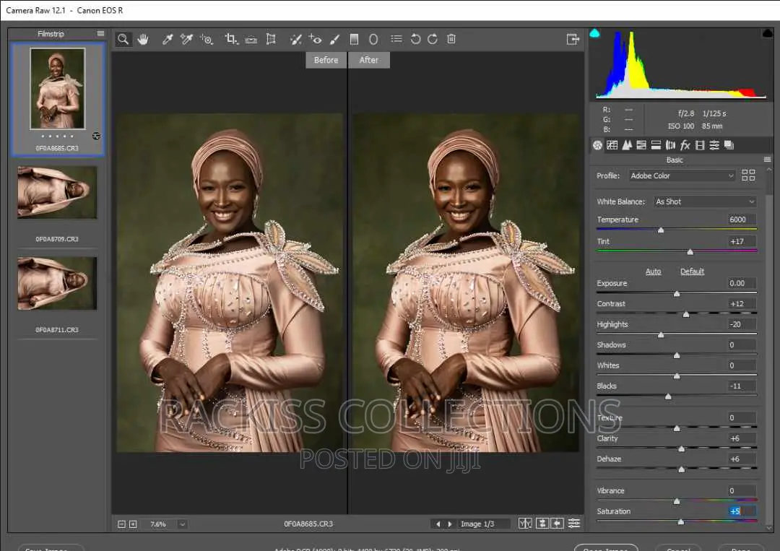Rotate image clockwise
The width and height of the screenshot is (780, 551).
433,39
